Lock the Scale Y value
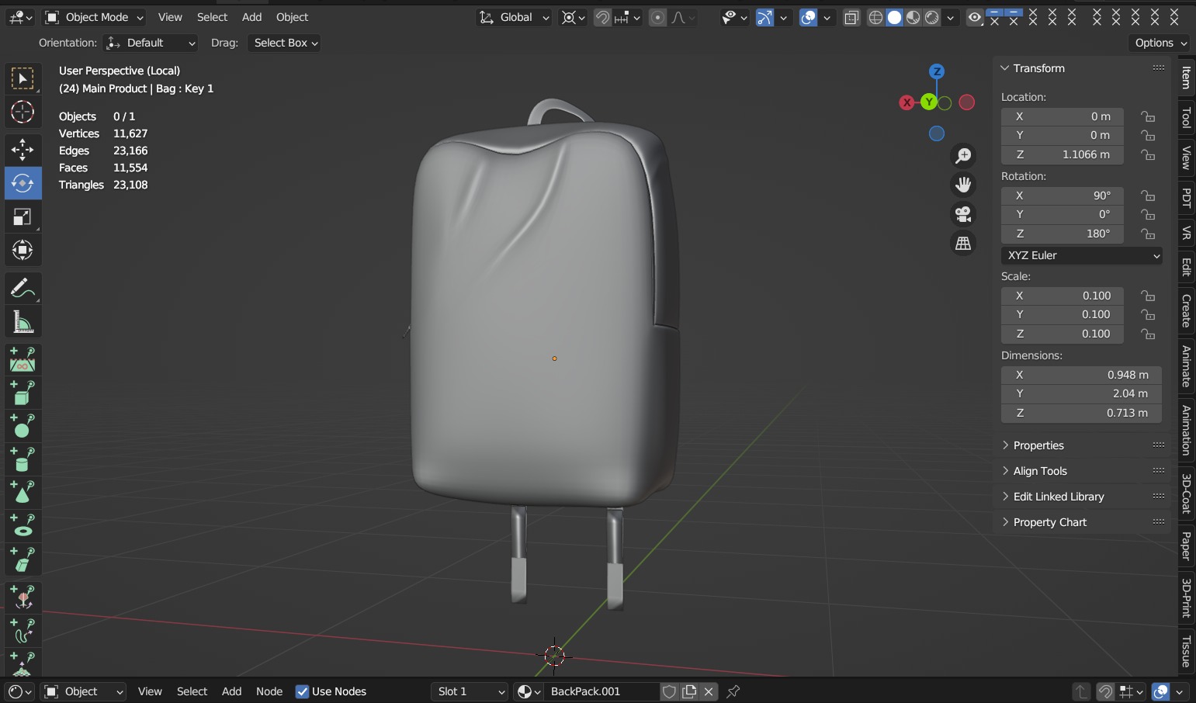 (x=1148, y=314)
